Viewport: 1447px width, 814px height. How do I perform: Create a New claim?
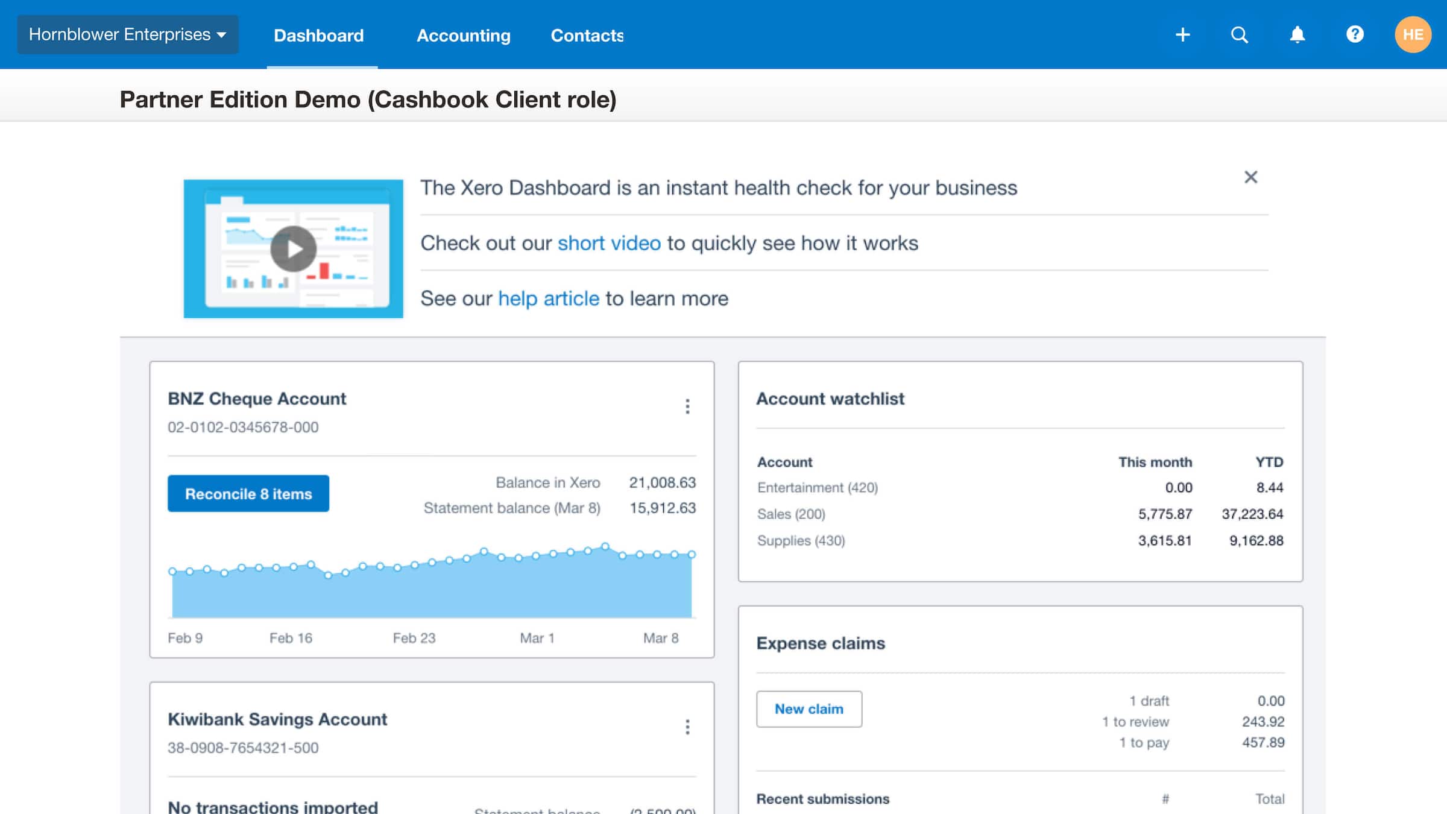coord(809,708)
